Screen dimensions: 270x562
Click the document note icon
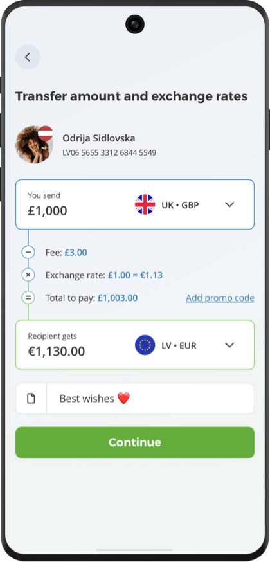click(31, 398)
